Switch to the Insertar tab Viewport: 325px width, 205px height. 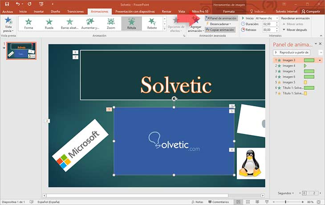pos(39,12)
